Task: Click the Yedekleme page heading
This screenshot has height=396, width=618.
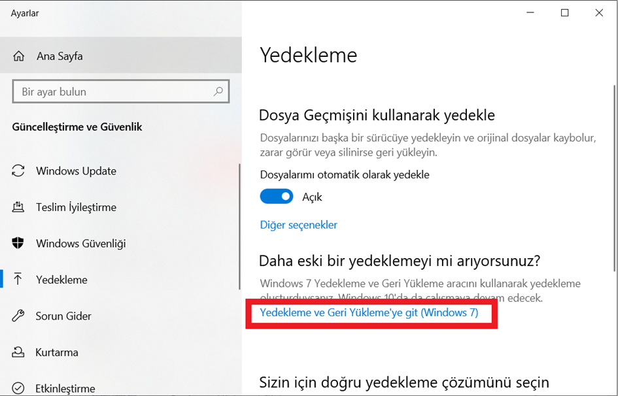Action: (x=308, y=55)
